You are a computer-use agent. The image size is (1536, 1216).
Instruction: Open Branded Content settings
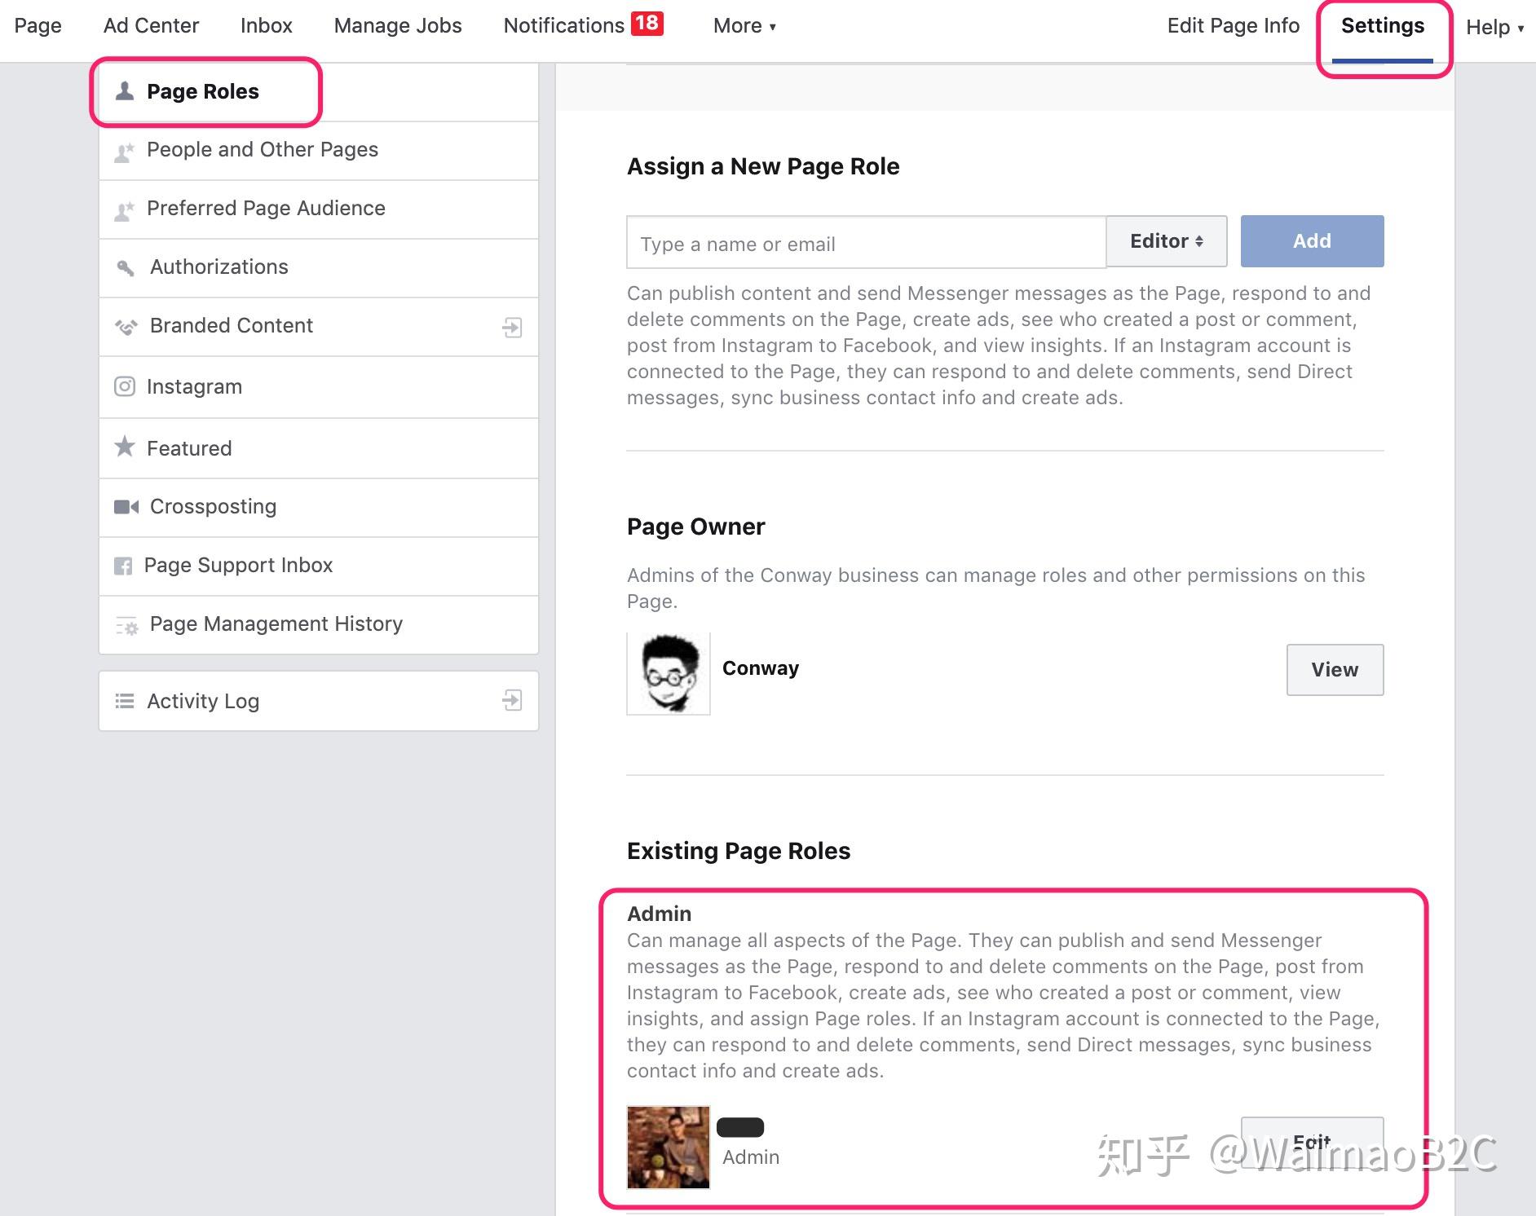pyautogui.click(x=319, y=327)
